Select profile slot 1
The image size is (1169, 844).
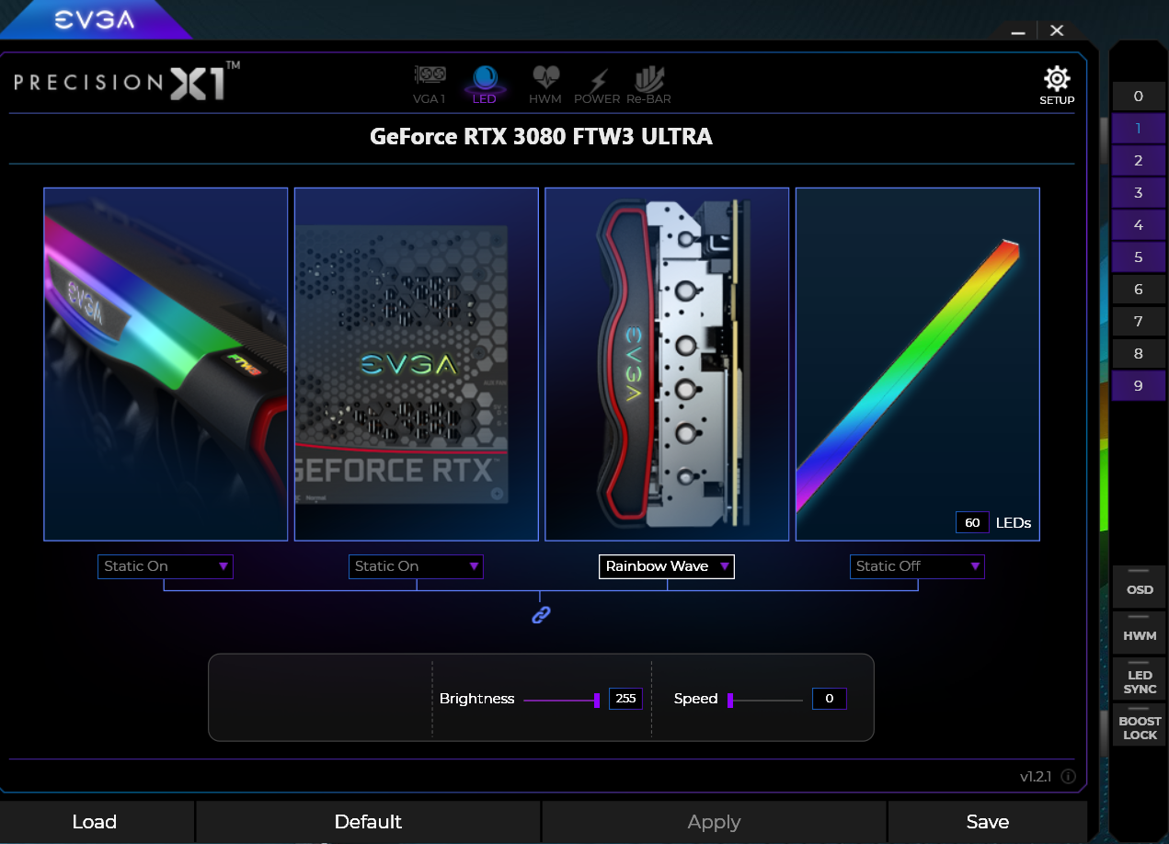click(1138, 129)
